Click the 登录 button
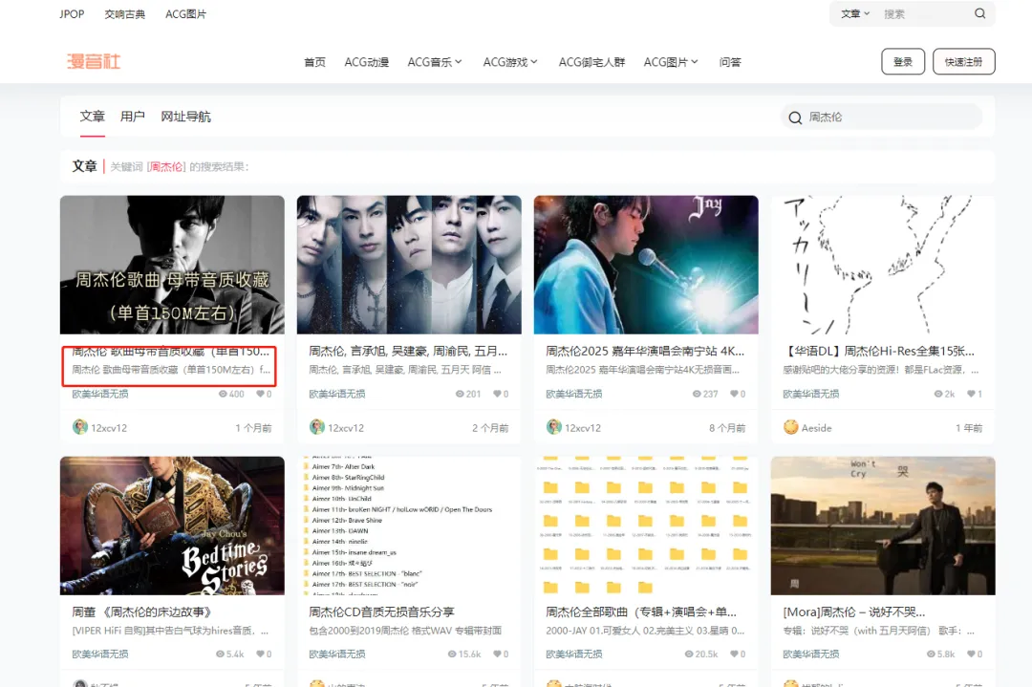 pyautogui.click(x=903, y=62)
